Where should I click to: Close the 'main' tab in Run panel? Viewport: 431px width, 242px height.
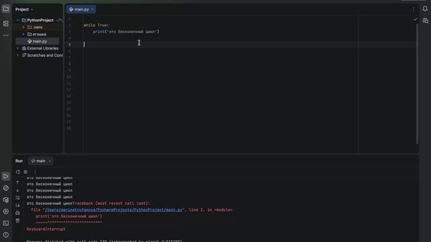[50, 161]
